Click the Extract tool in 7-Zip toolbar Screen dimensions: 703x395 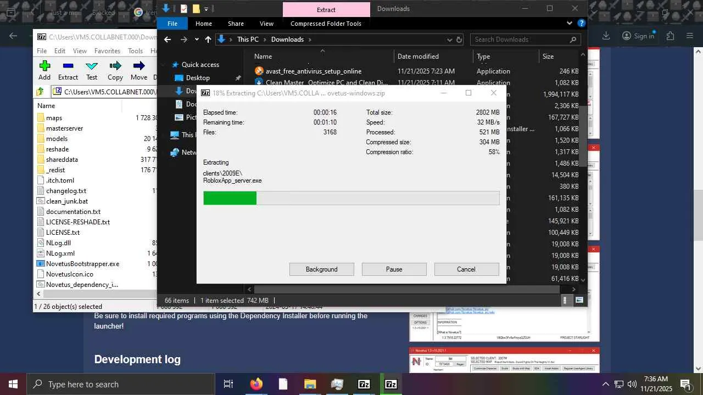point(68,71)
